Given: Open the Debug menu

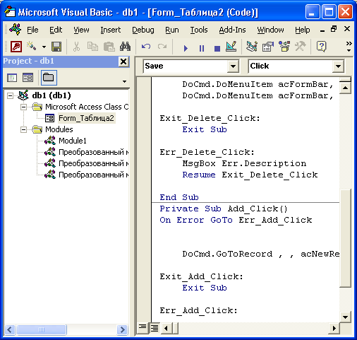Looking at the screenshot, I should pos(143,30).
